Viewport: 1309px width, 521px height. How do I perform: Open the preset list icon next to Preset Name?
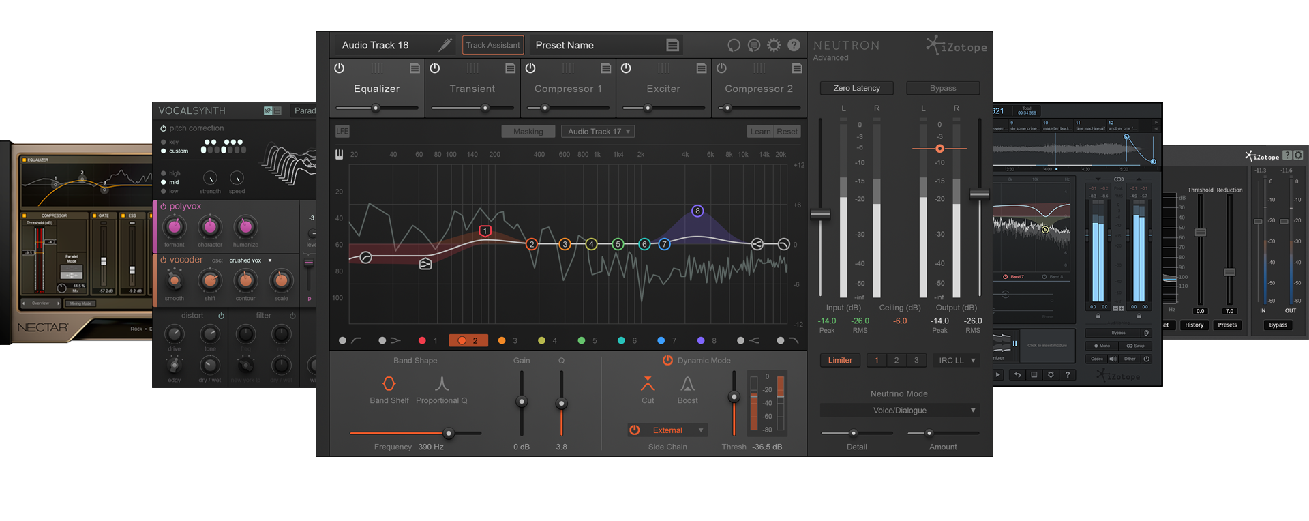[x=672, y=45]
